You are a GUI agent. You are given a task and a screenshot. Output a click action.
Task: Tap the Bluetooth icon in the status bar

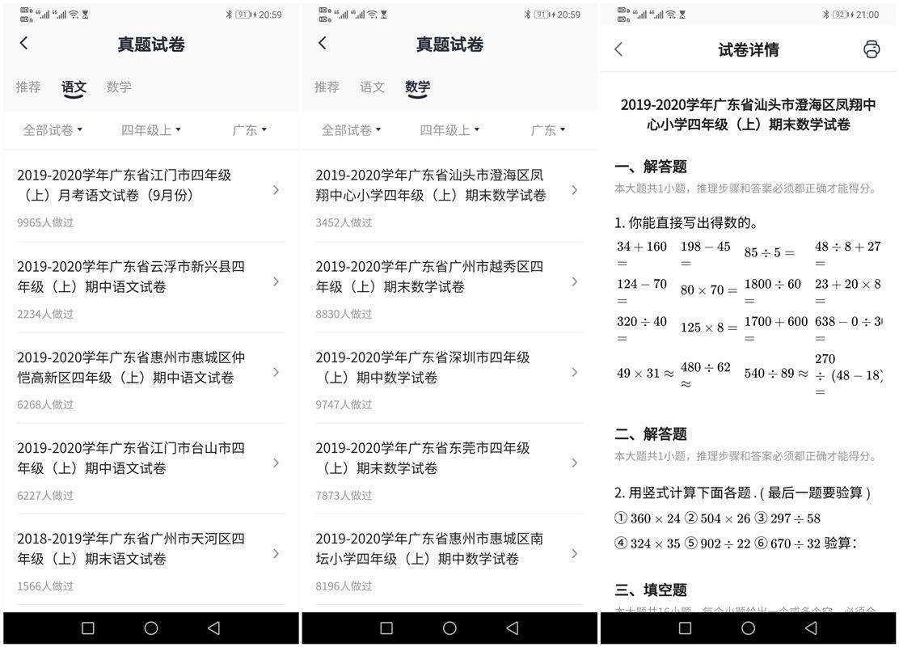point(826,12)
